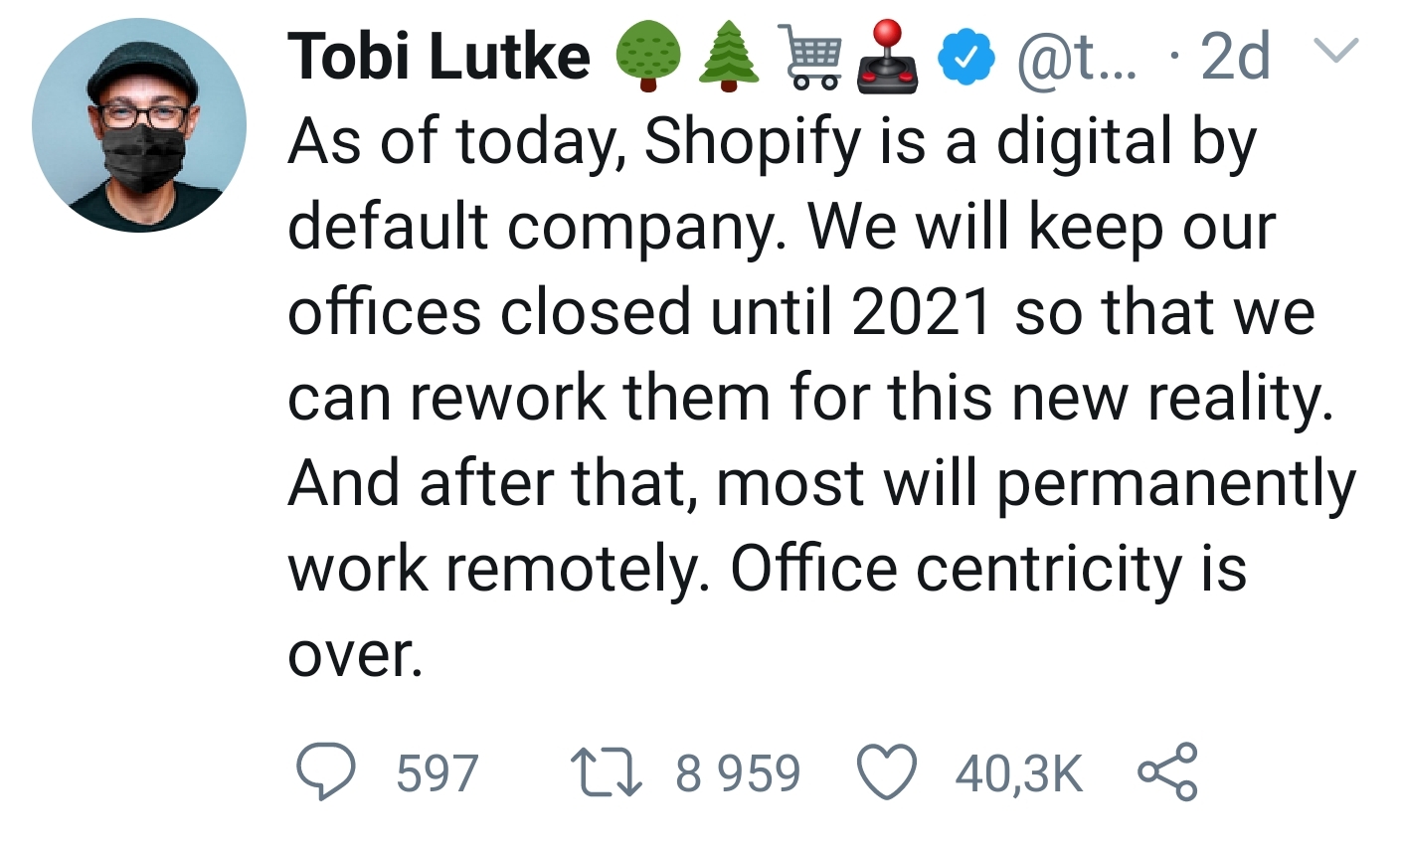This screenshot has width=1403, height=852.
Task: Click the word Shopify in the tweet
Action: click(x=753, y=142)
